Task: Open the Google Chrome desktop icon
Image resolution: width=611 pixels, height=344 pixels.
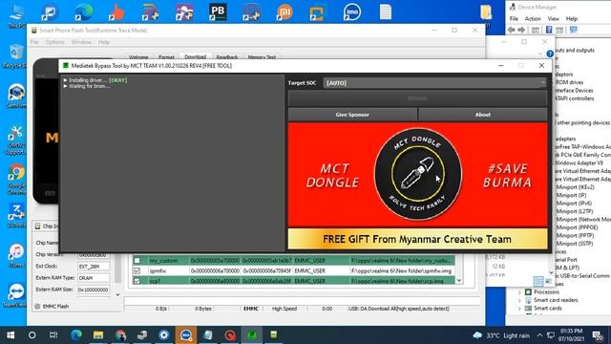Action: (16, 179)
